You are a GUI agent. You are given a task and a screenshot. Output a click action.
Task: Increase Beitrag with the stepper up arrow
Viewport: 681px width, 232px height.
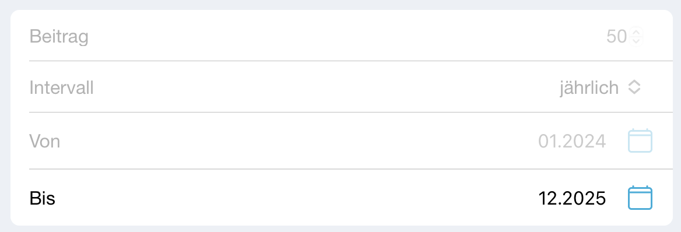[636, 33]
